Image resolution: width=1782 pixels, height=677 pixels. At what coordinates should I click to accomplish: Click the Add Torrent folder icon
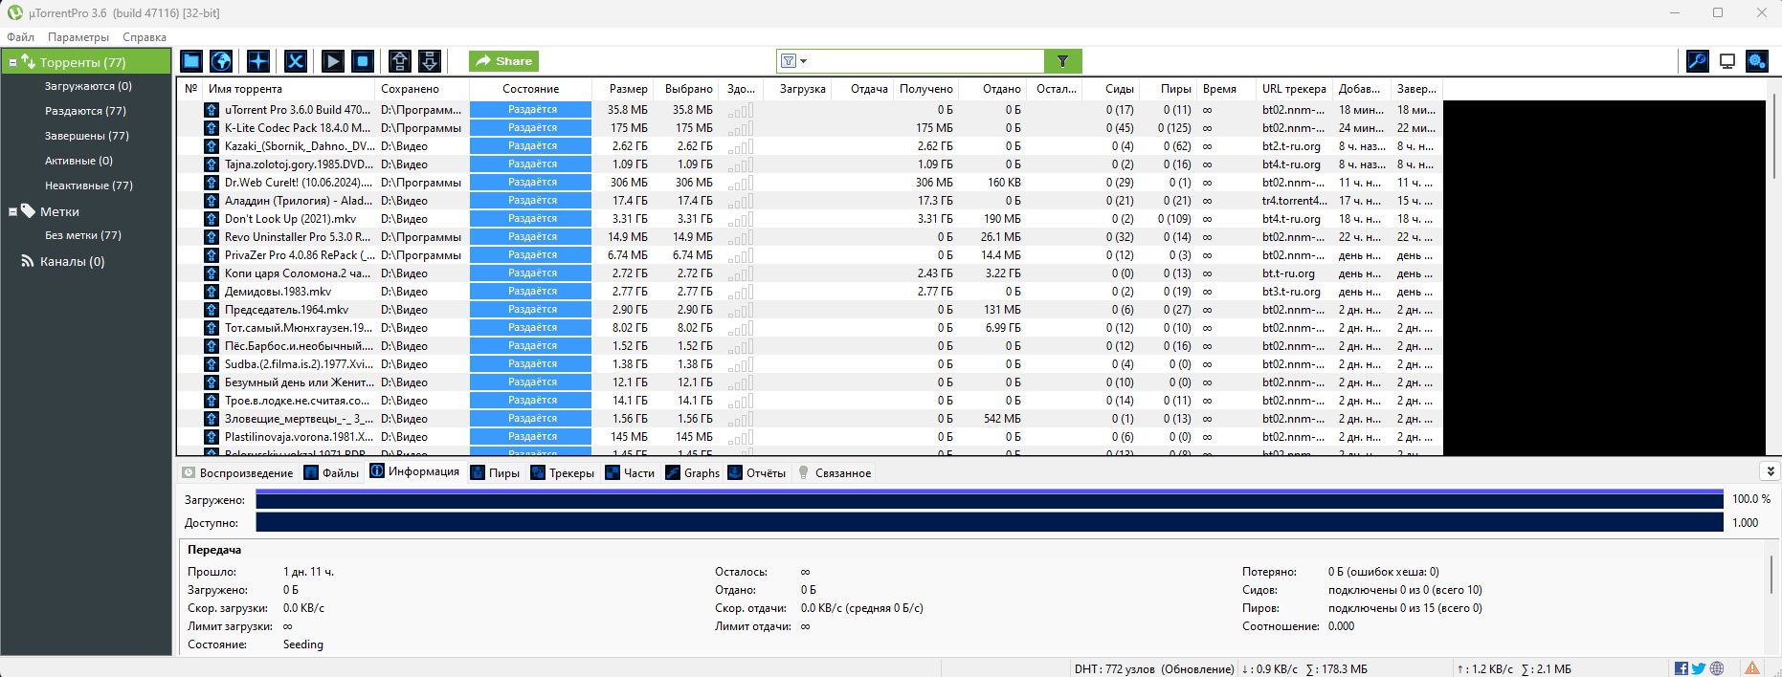click(191, 61)
